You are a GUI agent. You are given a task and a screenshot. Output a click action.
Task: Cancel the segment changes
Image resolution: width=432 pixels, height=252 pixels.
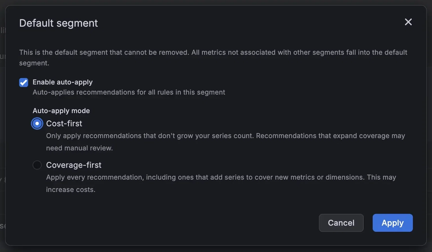click(341, 223)
